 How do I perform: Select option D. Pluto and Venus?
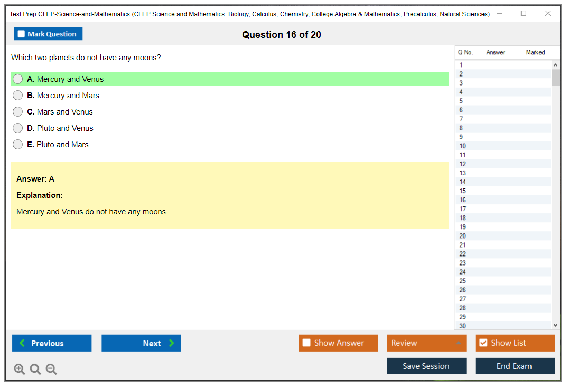pyautogui.click(x=18, y=128)
